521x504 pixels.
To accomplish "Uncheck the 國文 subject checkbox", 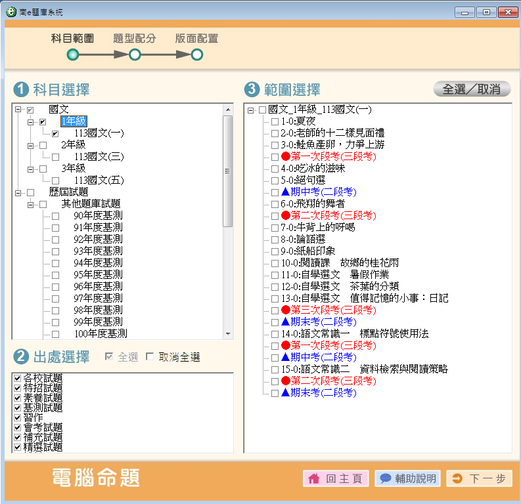I will pyautogui.click(x=30, y=110).
